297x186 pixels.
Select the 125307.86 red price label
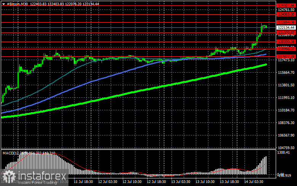pos(286,6)
